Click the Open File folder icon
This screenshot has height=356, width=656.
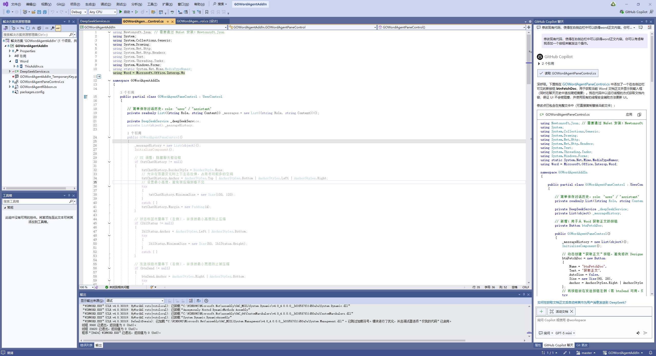(x=33, y=12)
